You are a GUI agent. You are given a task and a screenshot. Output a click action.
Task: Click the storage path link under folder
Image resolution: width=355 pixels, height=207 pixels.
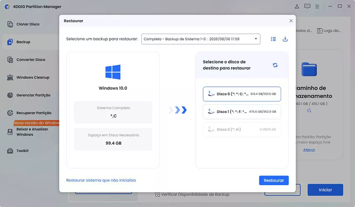(x=309, y=110)
